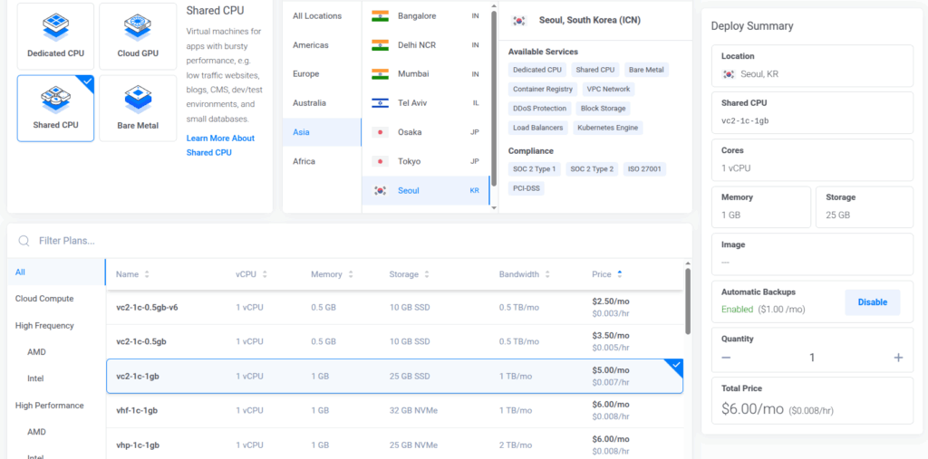Open Learn More About Shared CPU link
Image resolution: width=928 pixels, height=459 pixels.
pos(220,145)
